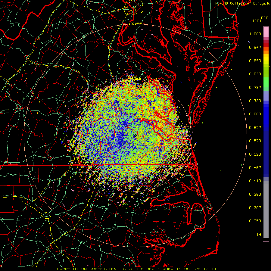Select the 0.520 scale value
This screenshot has width=271, height=271.
(255, 154)
